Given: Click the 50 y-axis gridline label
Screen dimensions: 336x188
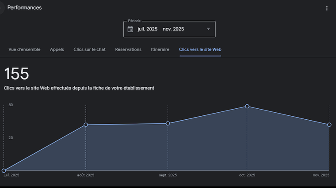Looking at the screenshot, I should pyautogui.click(x=11, y=105).
